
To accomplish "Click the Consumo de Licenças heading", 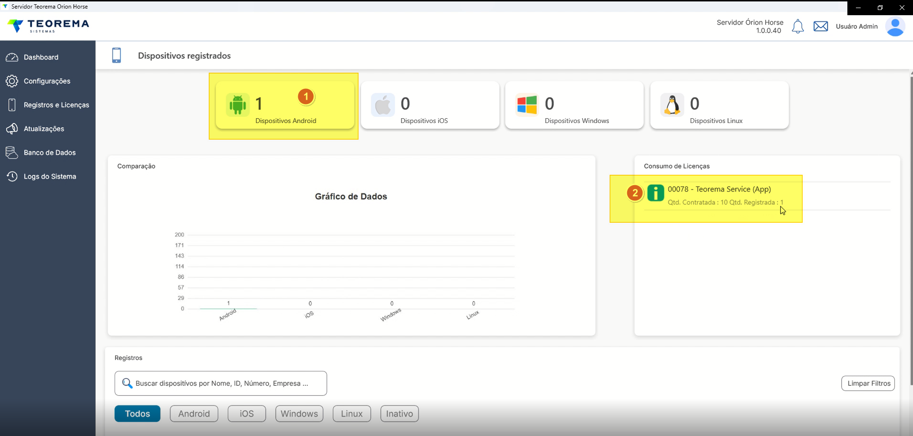I will (x=677, y=166).
